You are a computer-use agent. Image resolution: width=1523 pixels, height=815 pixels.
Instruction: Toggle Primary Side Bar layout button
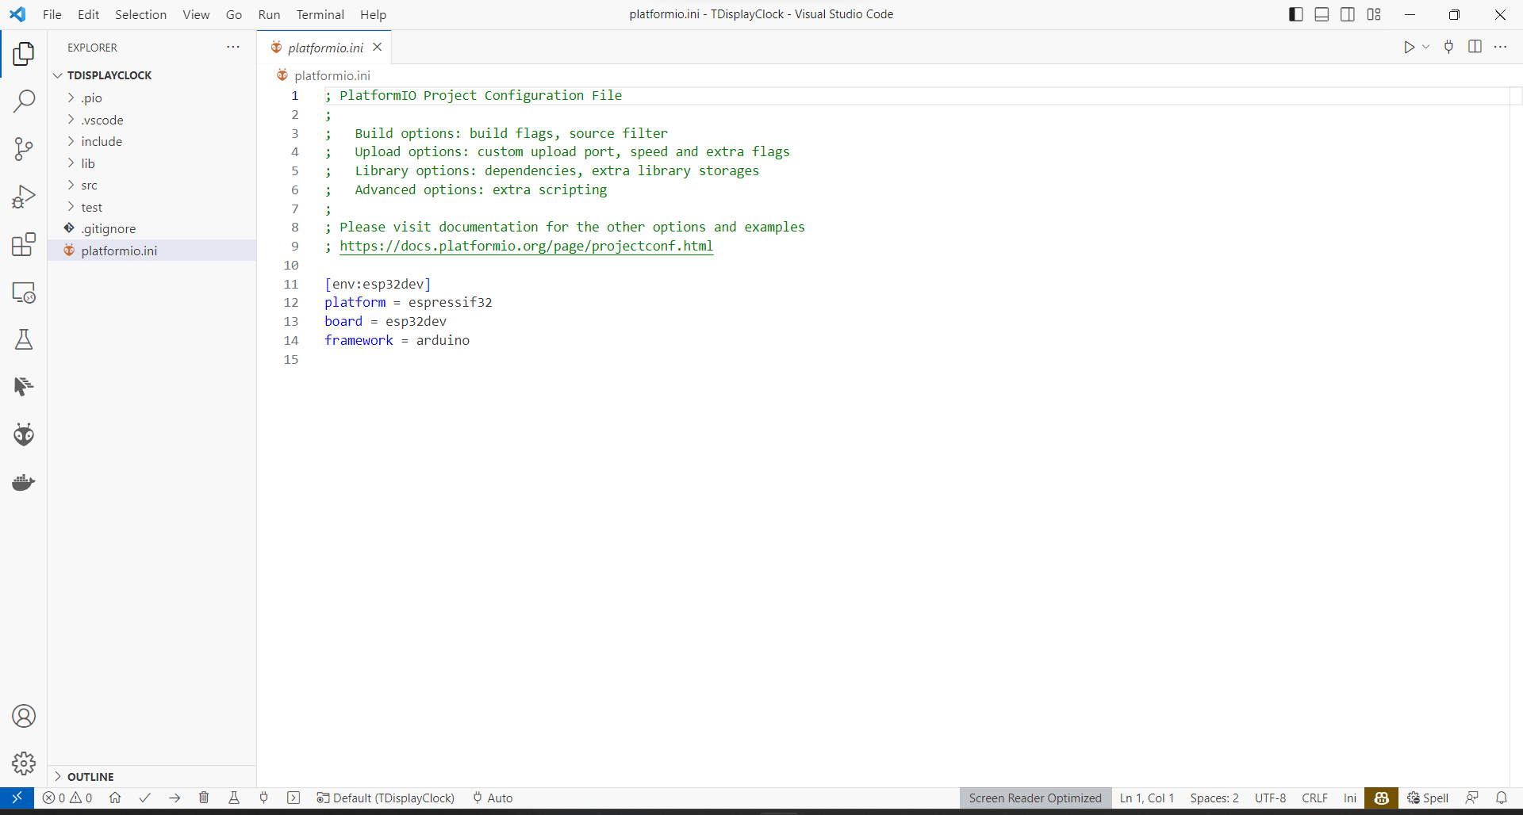(1296, 14)
